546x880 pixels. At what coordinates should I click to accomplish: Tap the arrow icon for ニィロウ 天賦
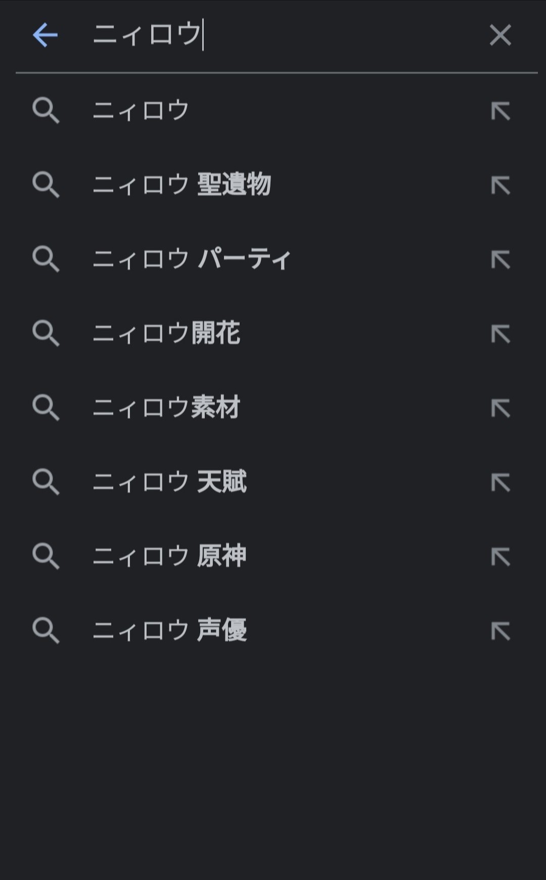(x=500, y=482)
